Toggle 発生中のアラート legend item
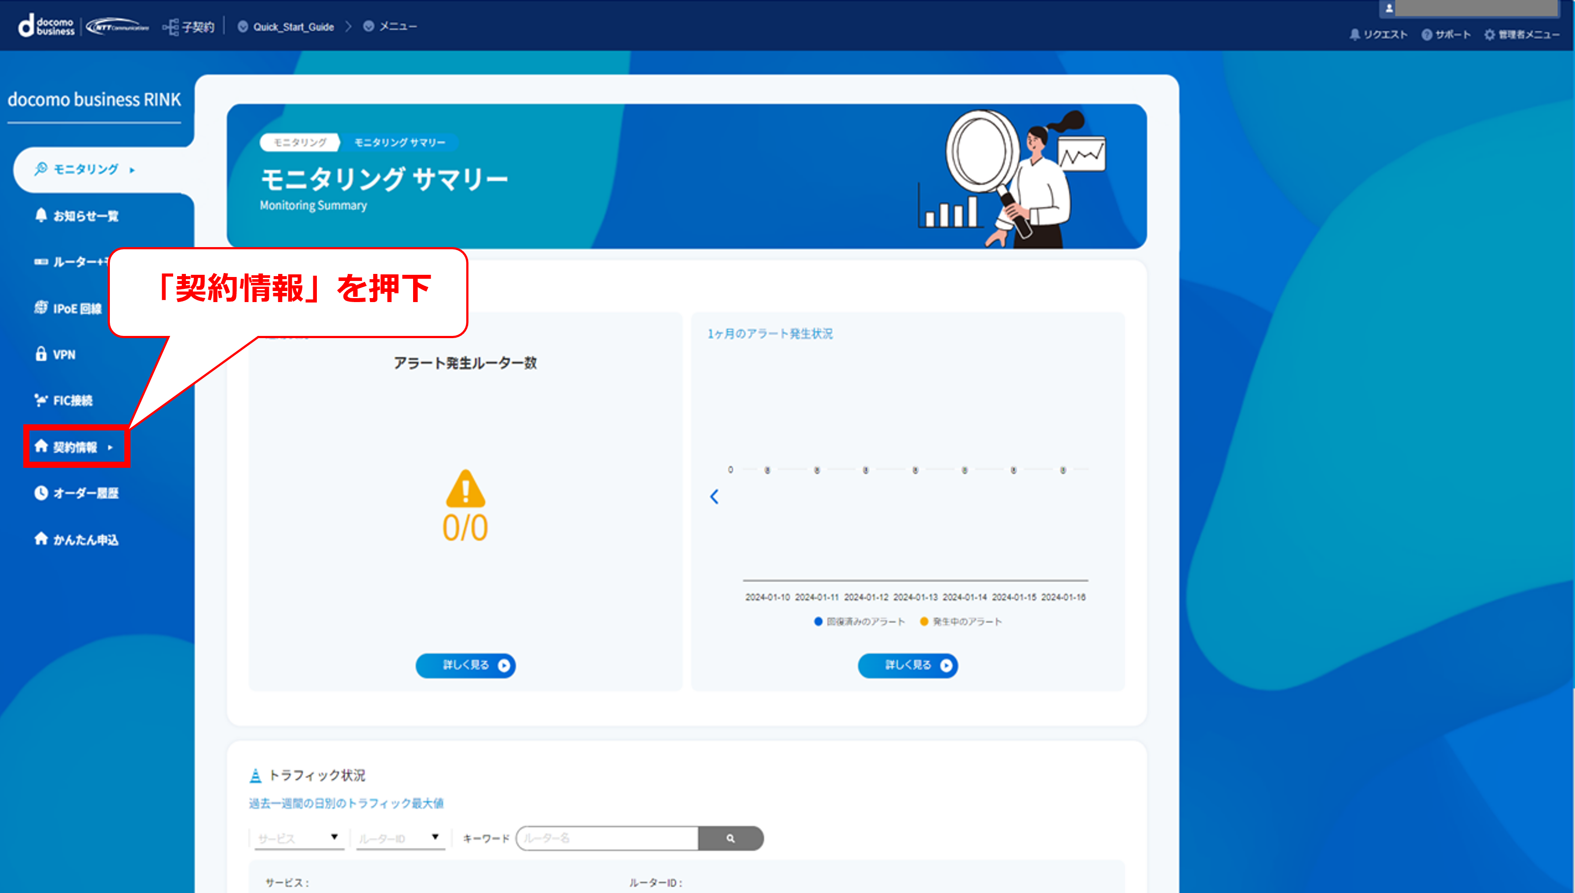This screenshot has height=893, width=1575. point(961,622)
